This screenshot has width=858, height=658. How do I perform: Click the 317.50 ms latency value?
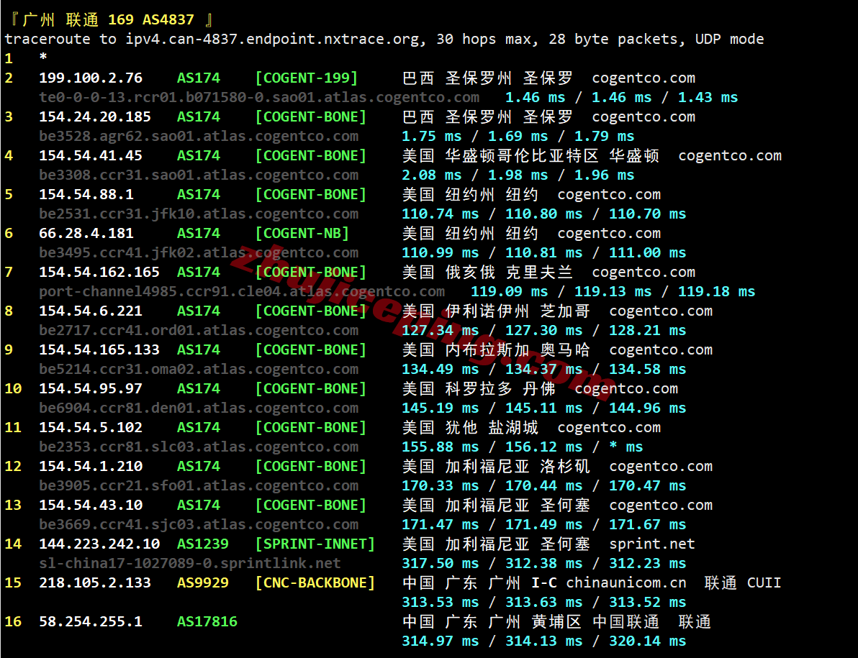pos(441,563)
